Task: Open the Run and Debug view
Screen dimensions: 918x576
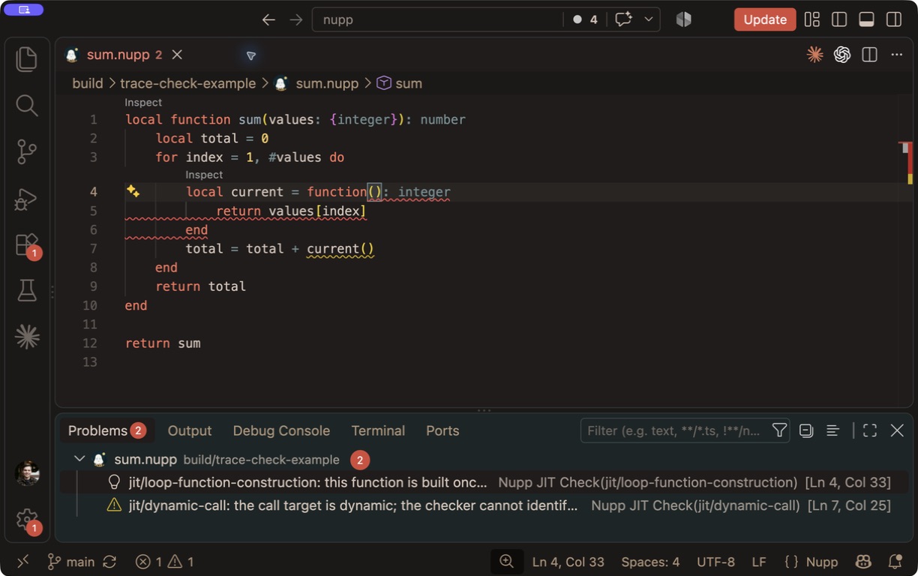Action: tap(27, 199)
